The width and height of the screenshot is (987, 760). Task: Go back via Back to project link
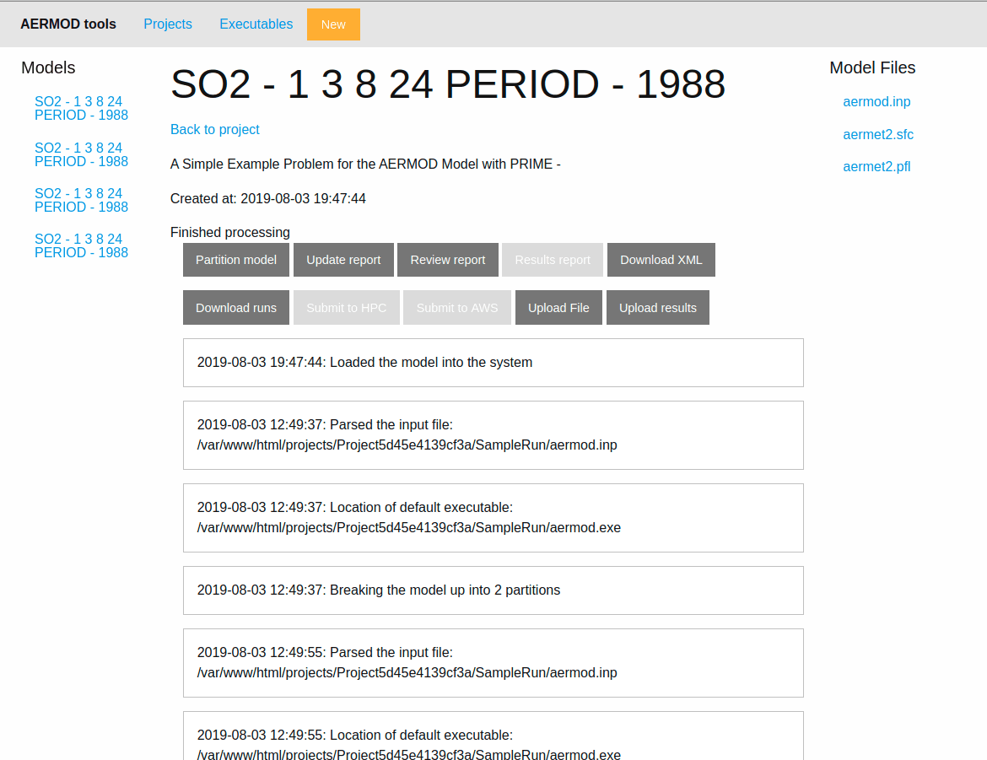point(214,129)
